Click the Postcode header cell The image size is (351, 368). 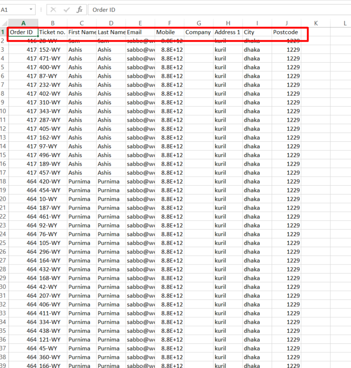click(286, 32)
